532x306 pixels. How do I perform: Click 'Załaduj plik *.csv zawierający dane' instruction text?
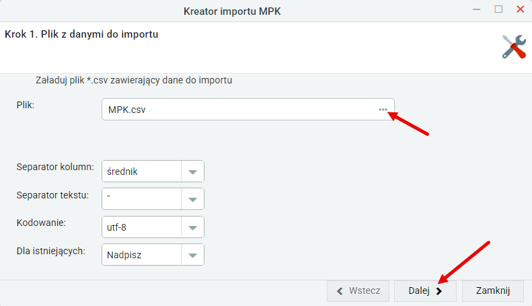click(134, 81)
